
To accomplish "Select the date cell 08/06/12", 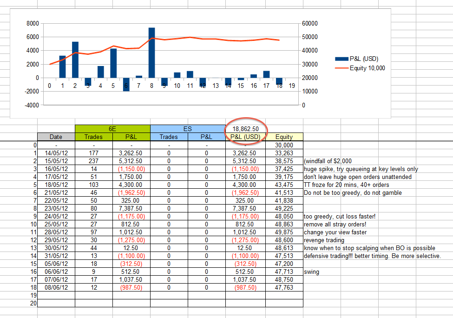I will (x=56, y=287).
